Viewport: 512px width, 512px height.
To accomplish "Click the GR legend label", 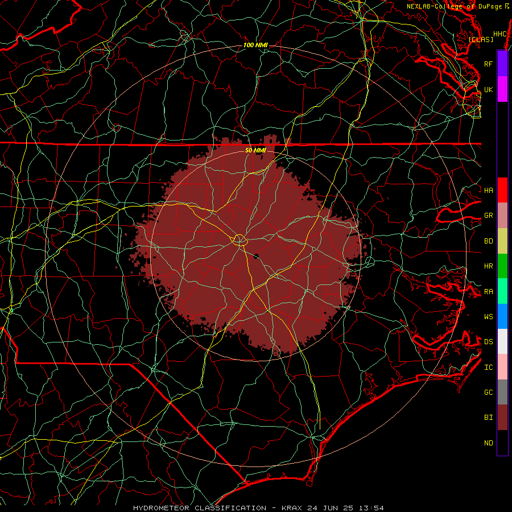I will [489, 216].
